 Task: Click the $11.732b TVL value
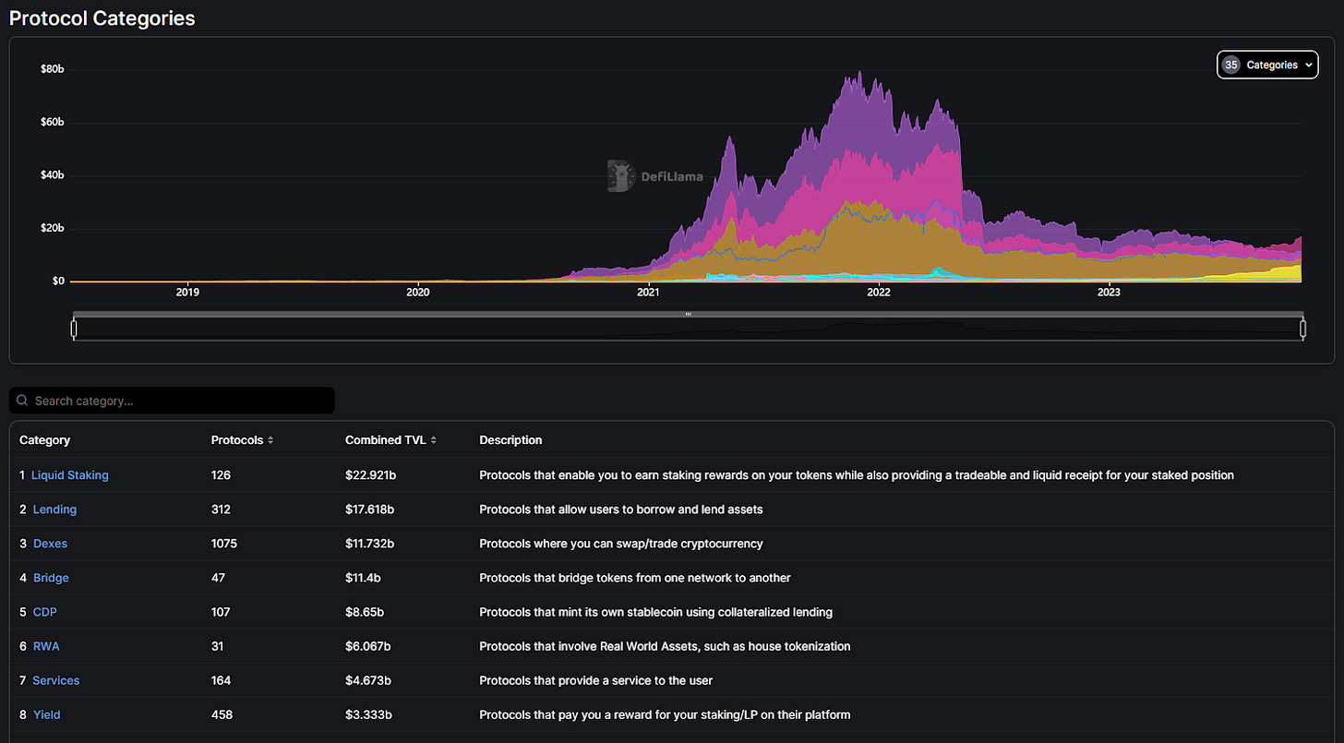(370, 544)
